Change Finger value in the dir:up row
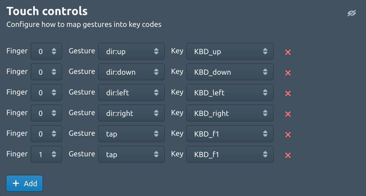The width and height of the screenshot is (366, 196). (x=47, y=51)
